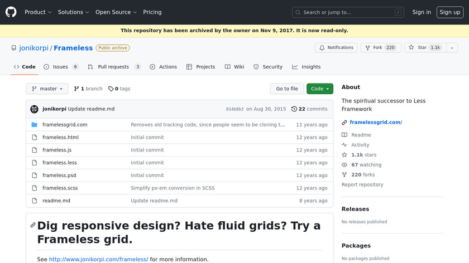
Task: Click the GitHub logo icon
Action: click(11, 12)
